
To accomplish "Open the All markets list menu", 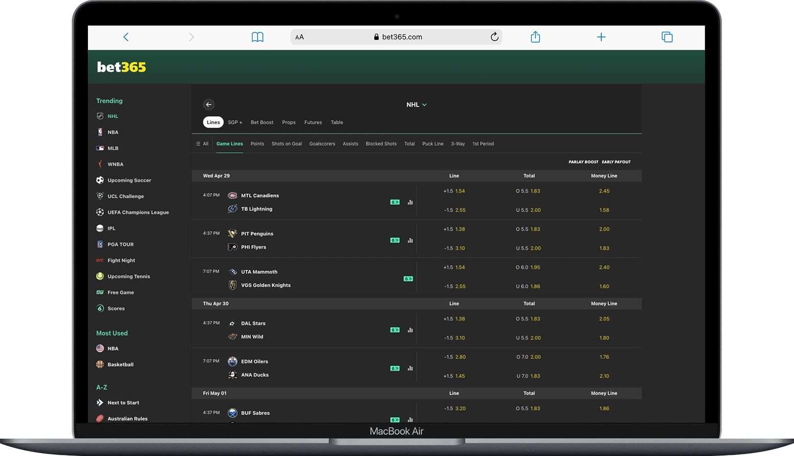I will pyautogui.click(x=202, y=144).
